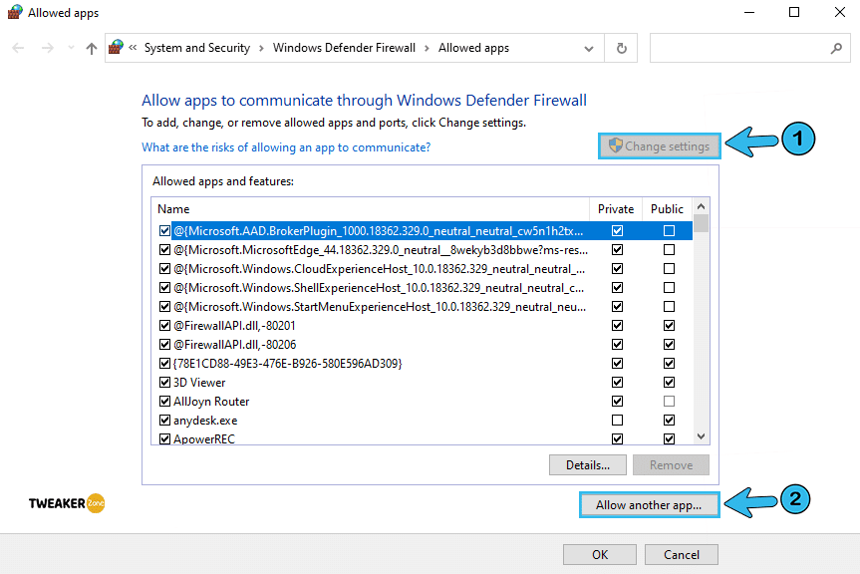The height and width of the screenshot is (574, 860).
Task: Select the @FirewallAPI.dll,-80206 row
Action: (423, 344)
